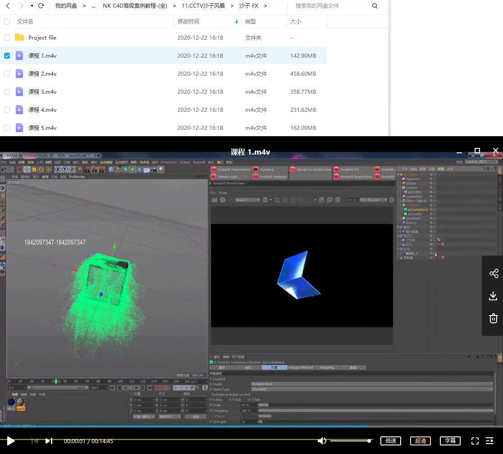
Task: Open the 倍速 playback speed menu
Action: point(391,441)
